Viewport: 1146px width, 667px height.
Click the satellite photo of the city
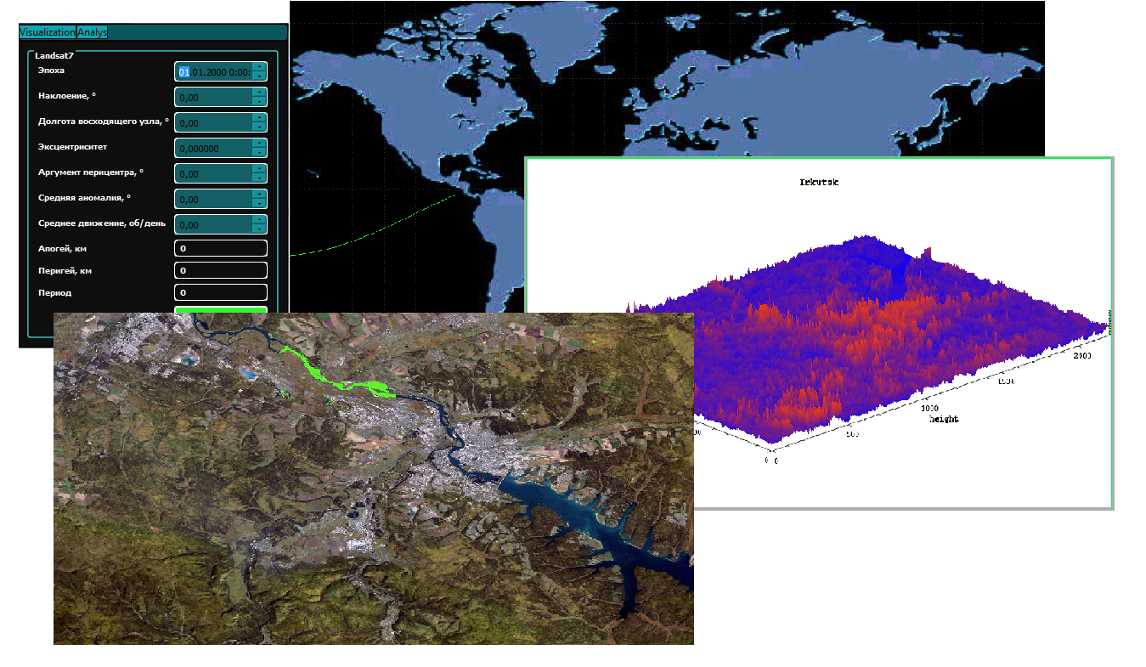[374, 478]
